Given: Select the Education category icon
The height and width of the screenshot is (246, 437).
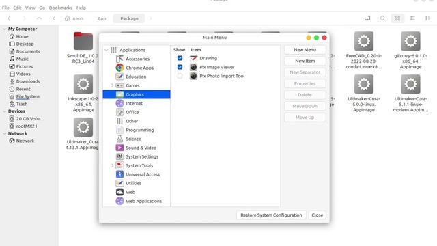Looking at the screenshot, I should (x=119, y=77).
